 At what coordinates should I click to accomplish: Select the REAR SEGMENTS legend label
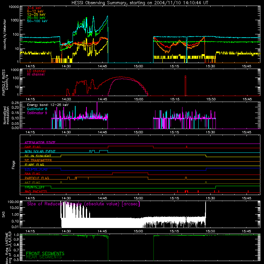tap(44, 257)
